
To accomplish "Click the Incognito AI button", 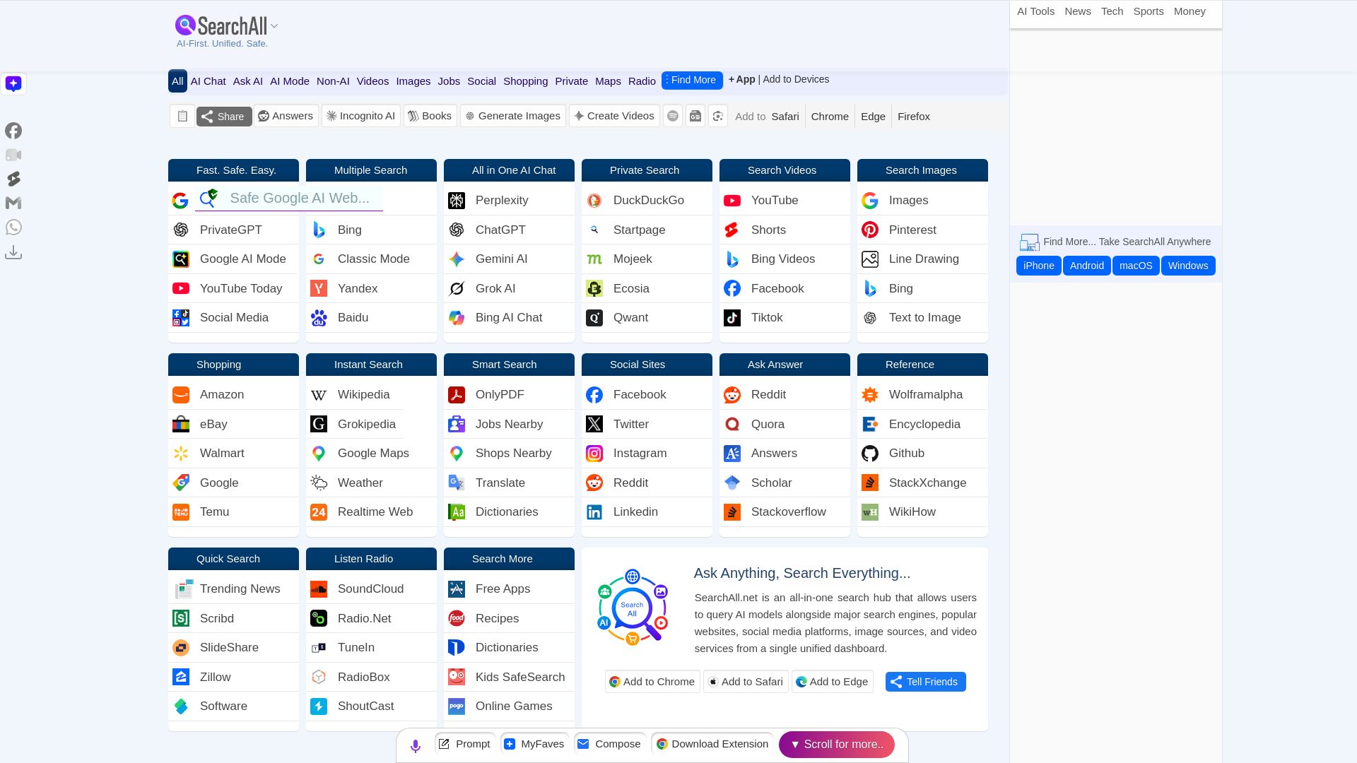I will pos(361,116).
